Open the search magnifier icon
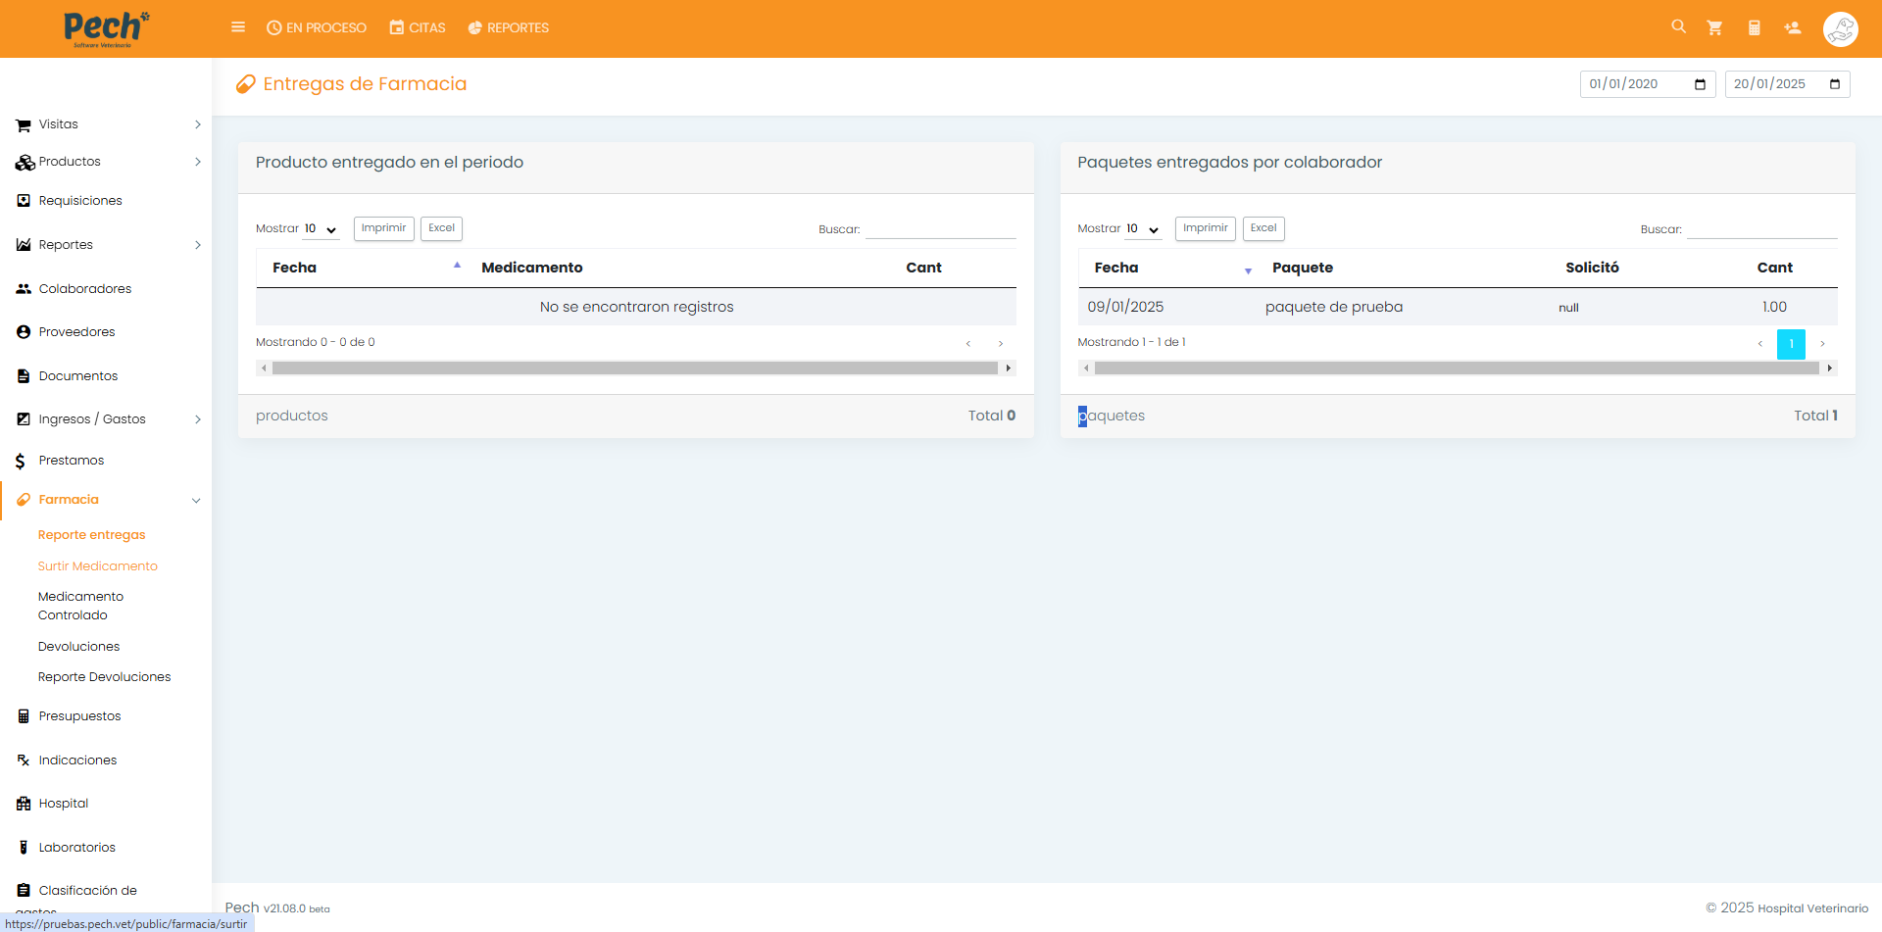The height and width of the screenshot is (932, 1882). [1678, 27]
